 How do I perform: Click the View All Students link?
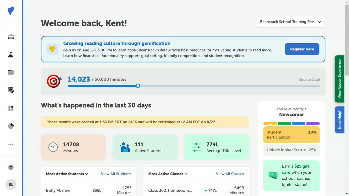(x=116, y=174)
